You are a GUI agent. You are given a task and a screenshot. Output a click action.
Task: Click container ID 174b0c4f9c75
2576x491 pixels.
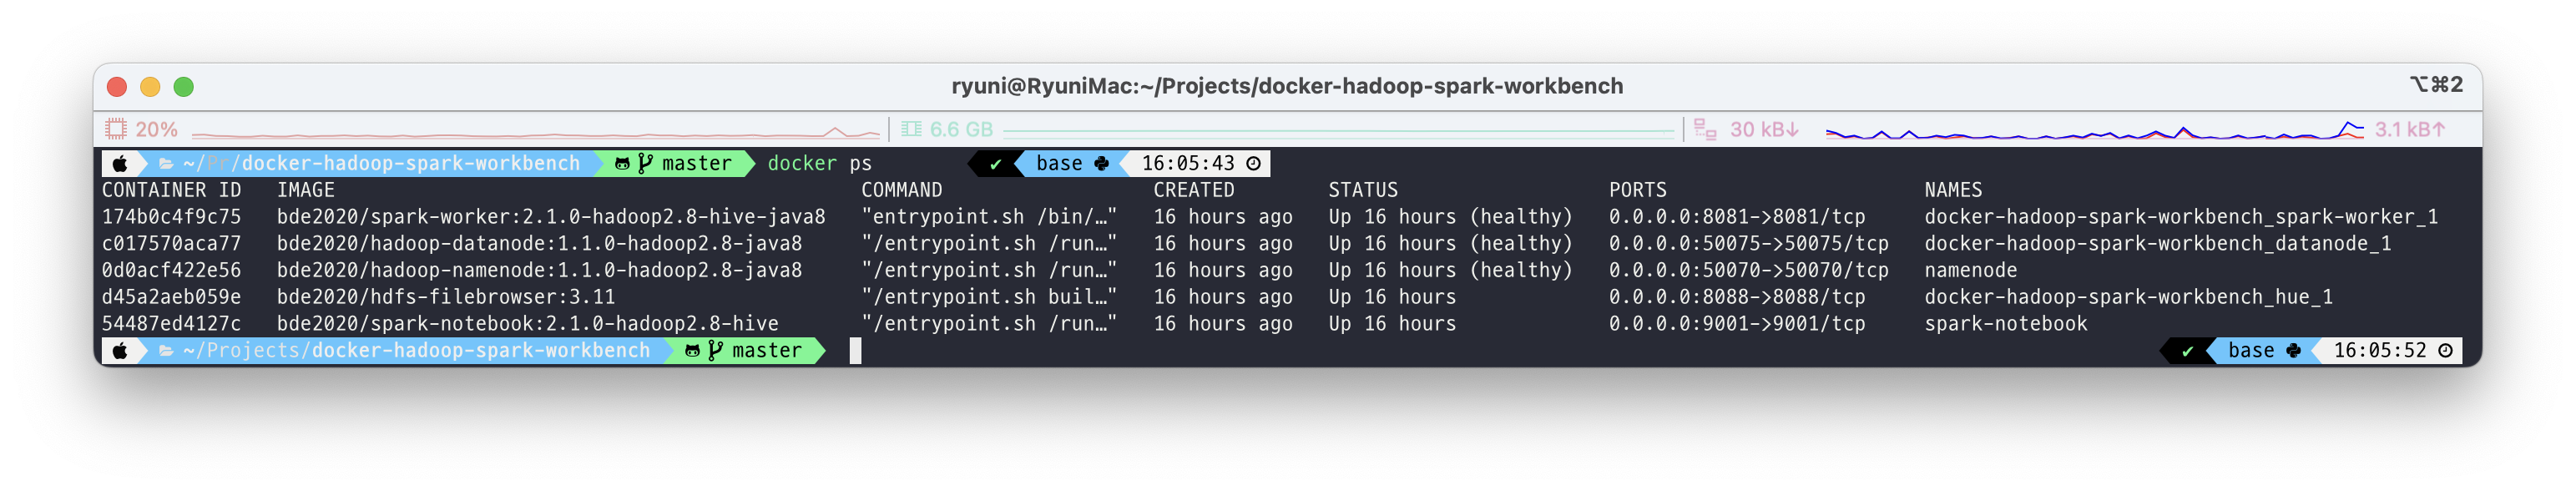coord(171,216)
